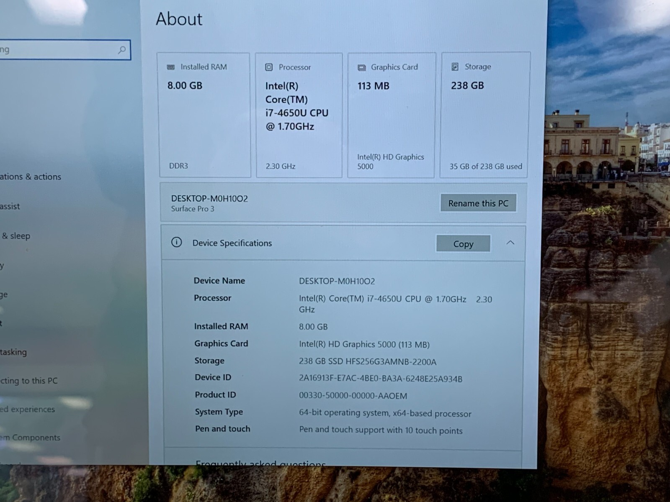Click the Installed RAM 8.00 GB specification row
670x502 pixels.
tap(261, 326)
